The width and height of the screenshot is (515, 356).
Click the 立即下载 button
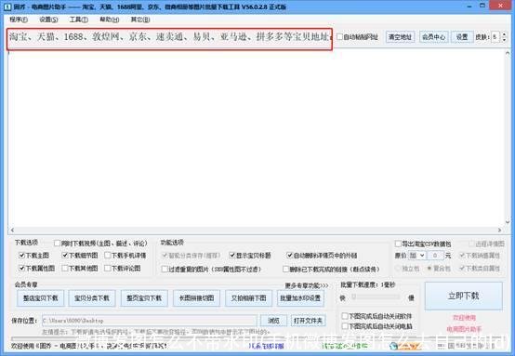pos(464,296)
